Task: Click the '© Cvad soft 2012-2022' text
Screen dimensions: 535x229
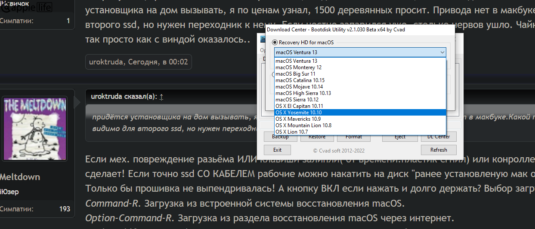Action: (339, 150)
